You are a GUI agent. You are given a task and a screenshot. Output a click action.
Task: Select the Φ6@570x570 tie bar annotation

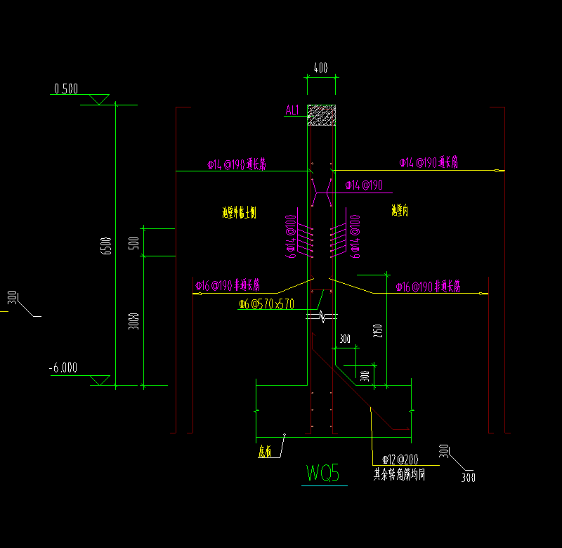point(267,304)
